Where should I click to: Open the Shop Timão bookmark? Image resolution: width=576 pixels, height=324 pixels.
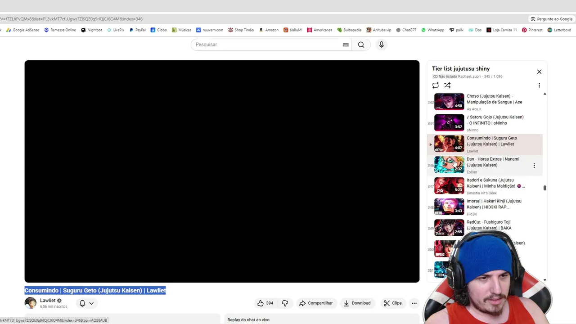241,30
